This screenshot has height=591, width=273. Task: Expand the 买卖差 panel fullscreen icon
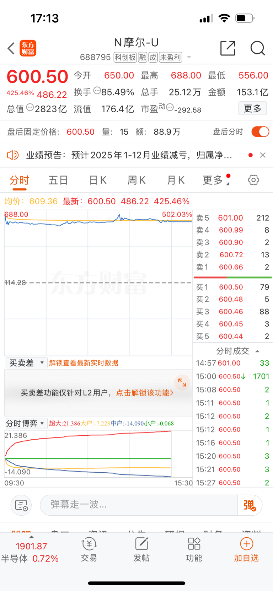pyautogui.click(x=182, y=382)
